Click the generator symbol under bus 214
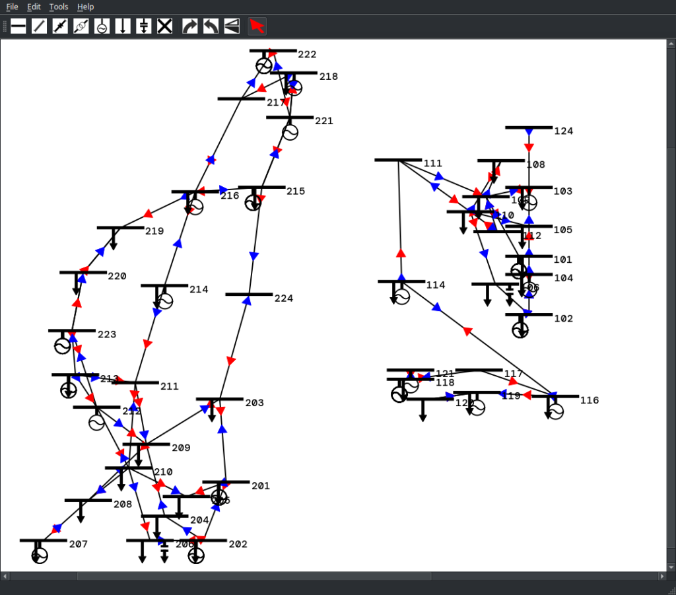 click(164, 300)
